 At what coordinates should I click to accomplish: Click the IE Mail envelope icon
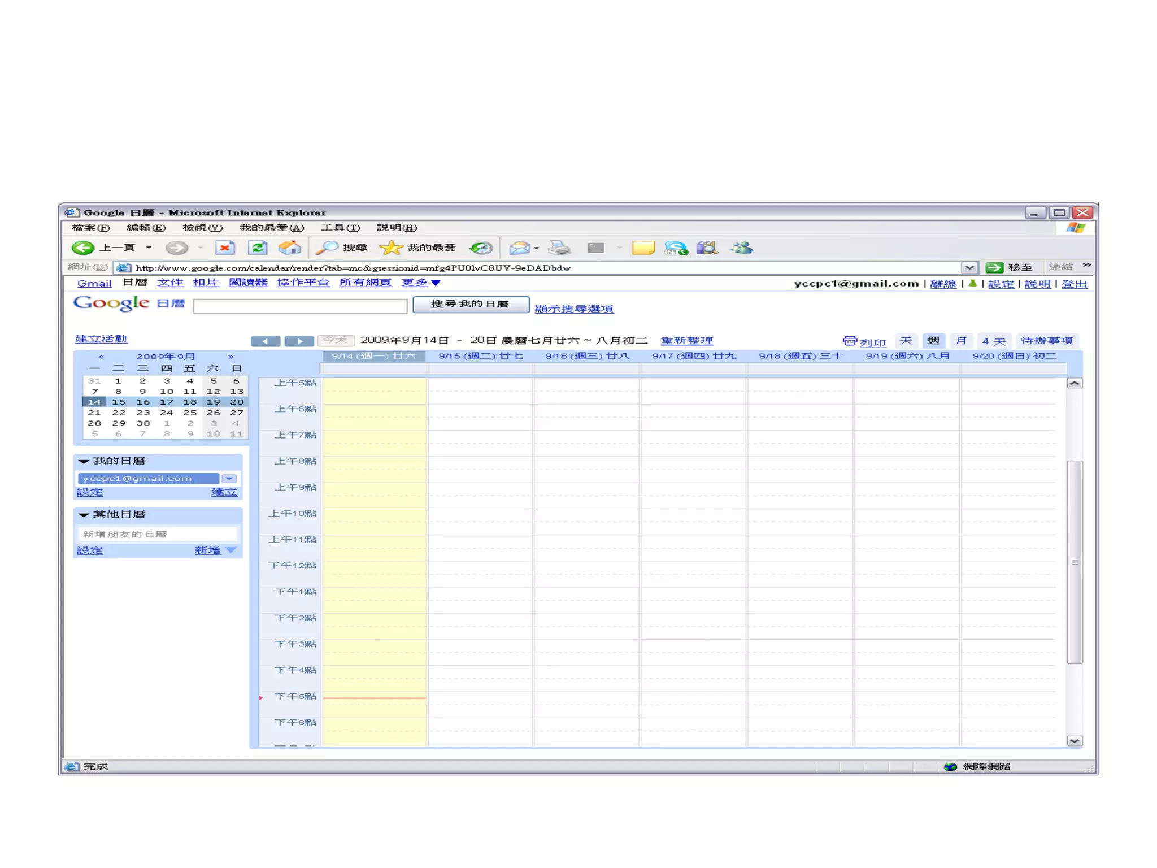click(x=519, y=248)
